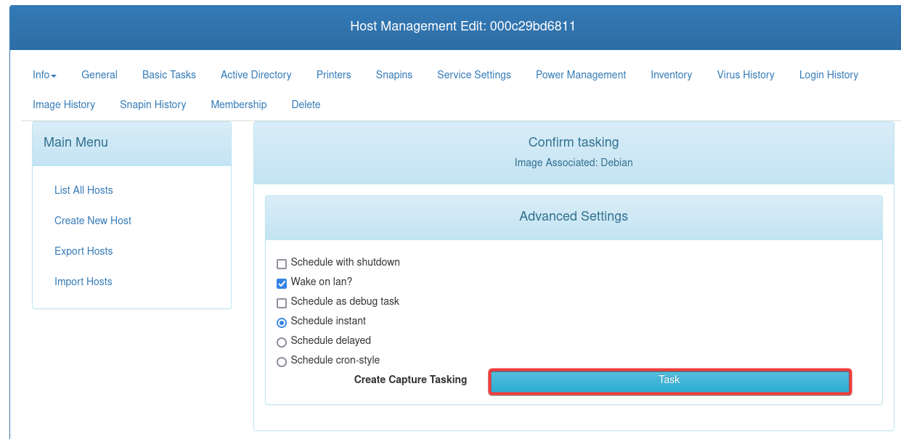
Task: Switch to the General tab
Action: click(99, 75)
